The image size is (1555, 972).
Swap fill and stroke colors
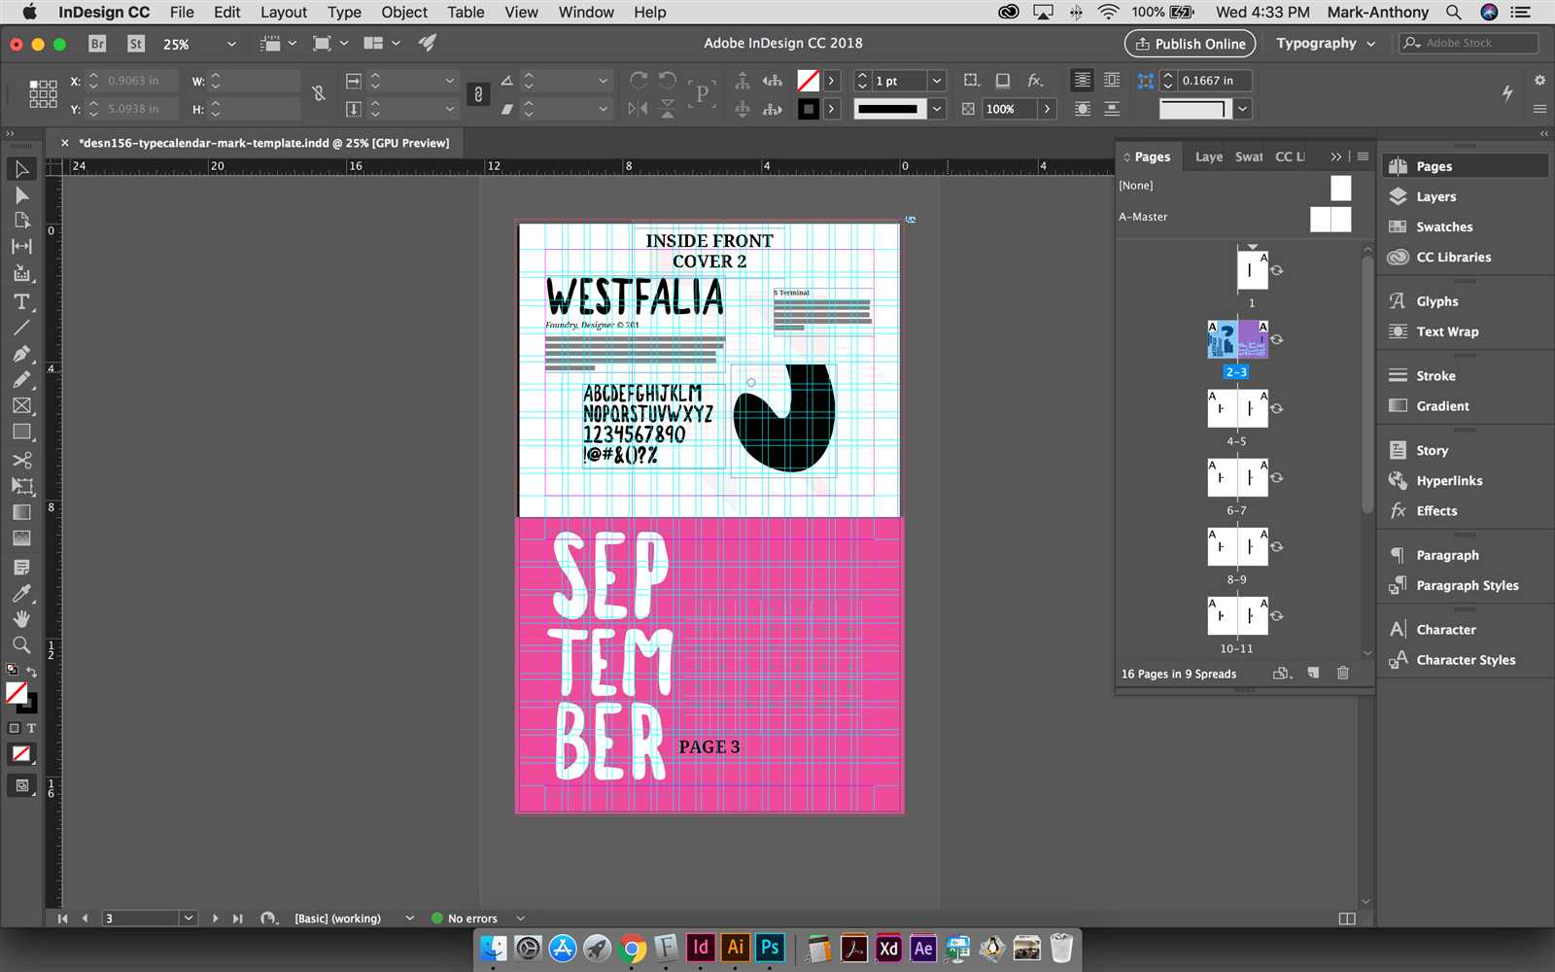coord(31,672)
